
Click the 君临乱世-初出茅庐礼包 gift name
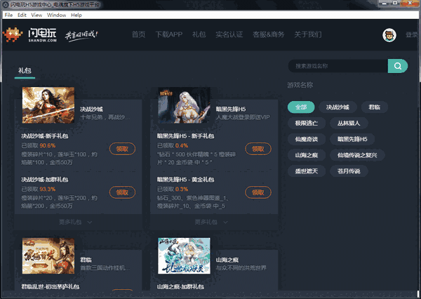[51, 286]
